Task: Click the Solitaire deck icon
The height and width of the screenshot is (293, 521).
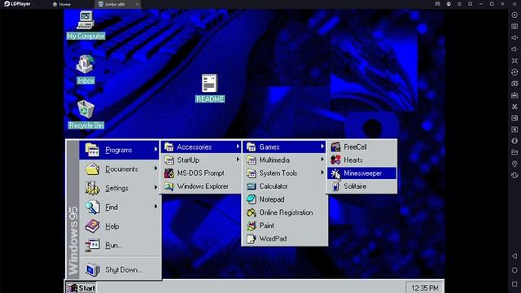Action: (335, 186)
